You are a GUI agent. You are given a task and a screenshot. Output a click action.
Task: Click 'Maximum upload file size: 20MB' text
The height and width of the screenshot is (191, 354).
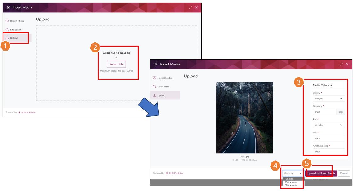[x=117, y=71]
